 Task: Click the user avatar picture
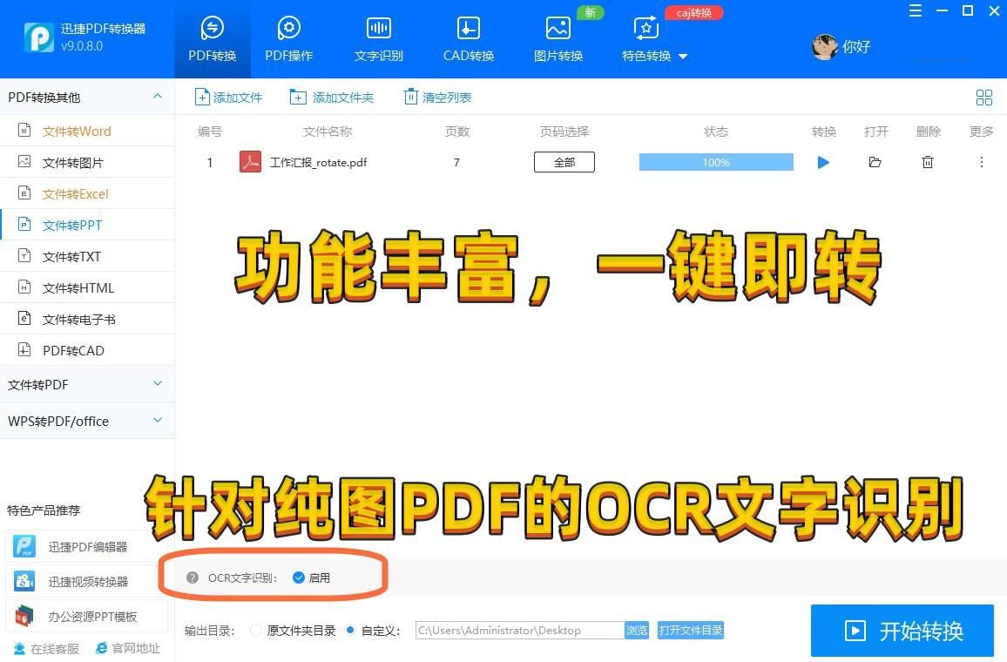[825, 46]
